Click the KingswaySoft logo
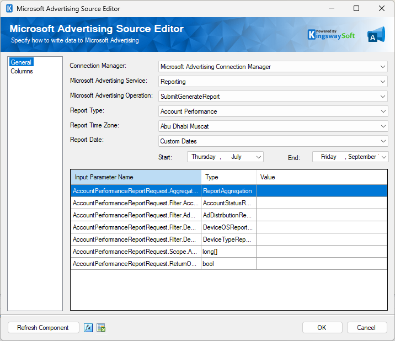The image size is (395, 341). [331, 35]
